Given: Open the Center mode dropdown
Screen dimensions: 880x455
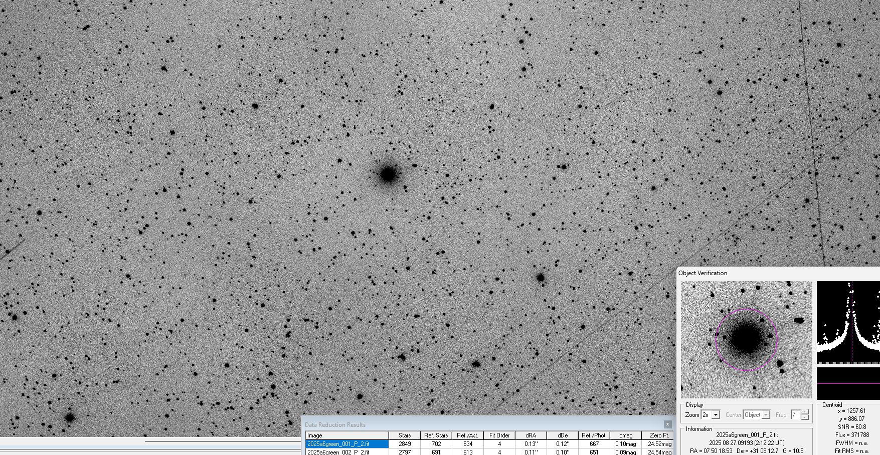Looking at the screenshot, I should coord(766,414).
